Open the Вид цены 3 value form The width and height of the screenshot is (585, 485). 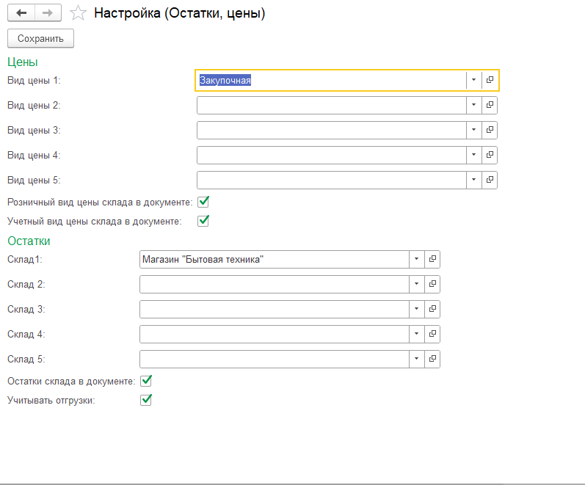coord(490,130)
